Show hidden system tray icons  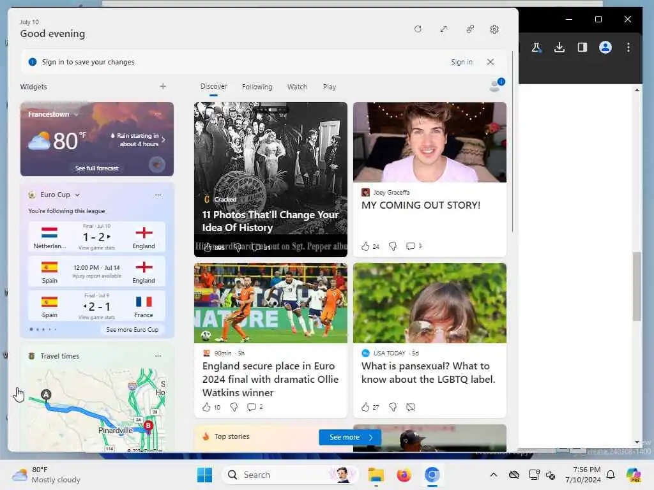(x=494, y=475)
